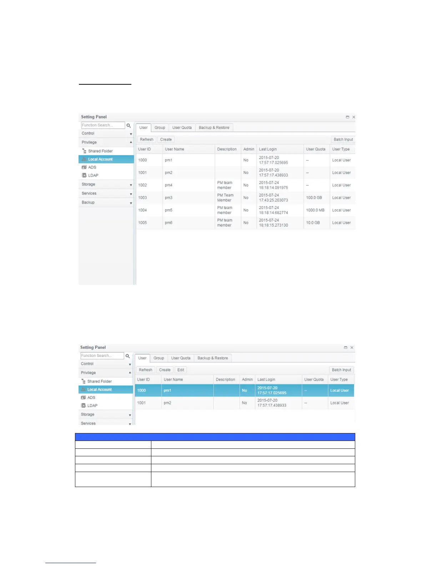
Task: Click Refresh beside the Edit button
Action: (146, 370)
